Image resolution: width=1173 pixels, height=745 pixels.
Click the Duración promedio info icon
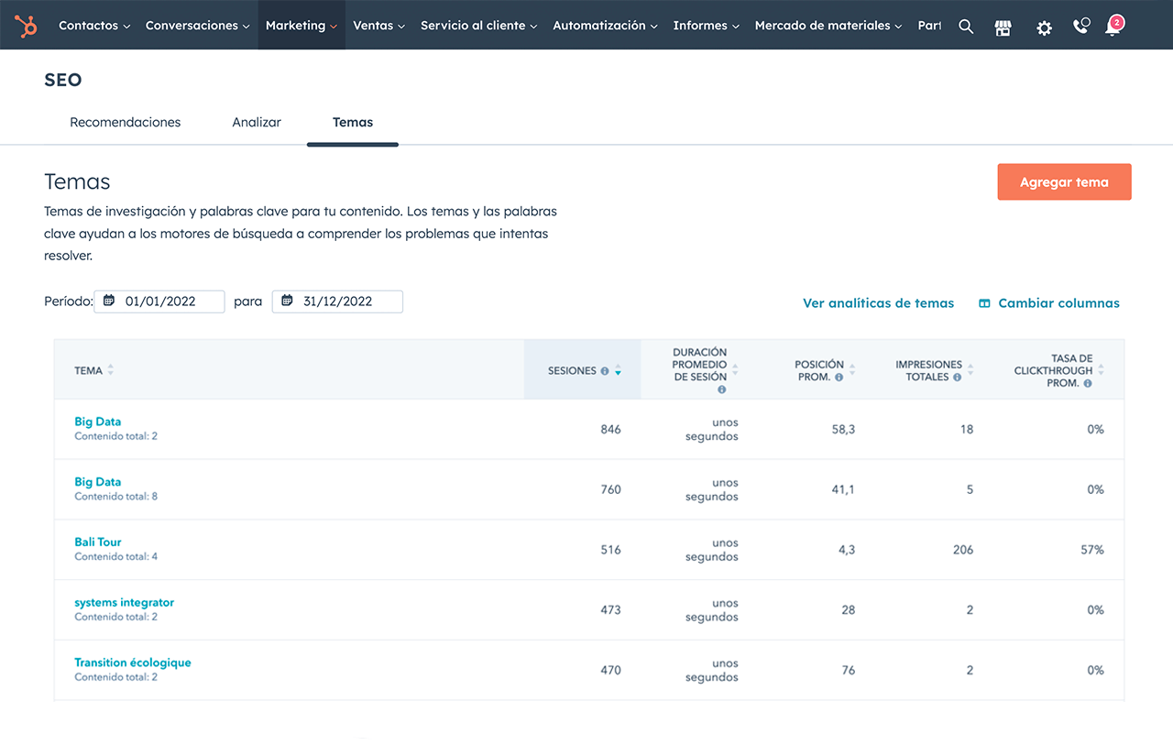click(x=721, y=389)
